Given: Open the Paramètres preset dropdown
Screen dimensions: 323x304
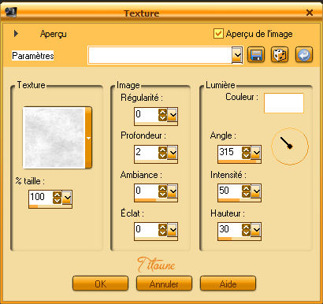Looking at the screenshot, I should point(237,55).
